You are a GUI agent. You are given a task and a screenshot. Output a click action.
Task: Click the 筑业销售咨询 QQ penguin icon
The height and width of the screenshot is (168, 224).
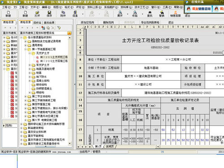click(x=189, y=9)
